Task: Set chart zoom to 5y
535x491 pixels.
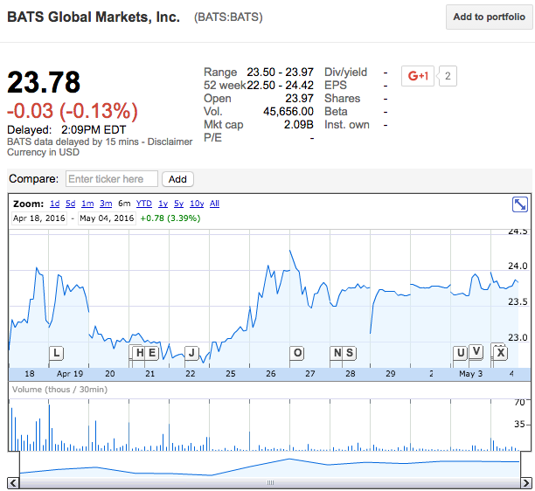Action: [x=179, y=204]
